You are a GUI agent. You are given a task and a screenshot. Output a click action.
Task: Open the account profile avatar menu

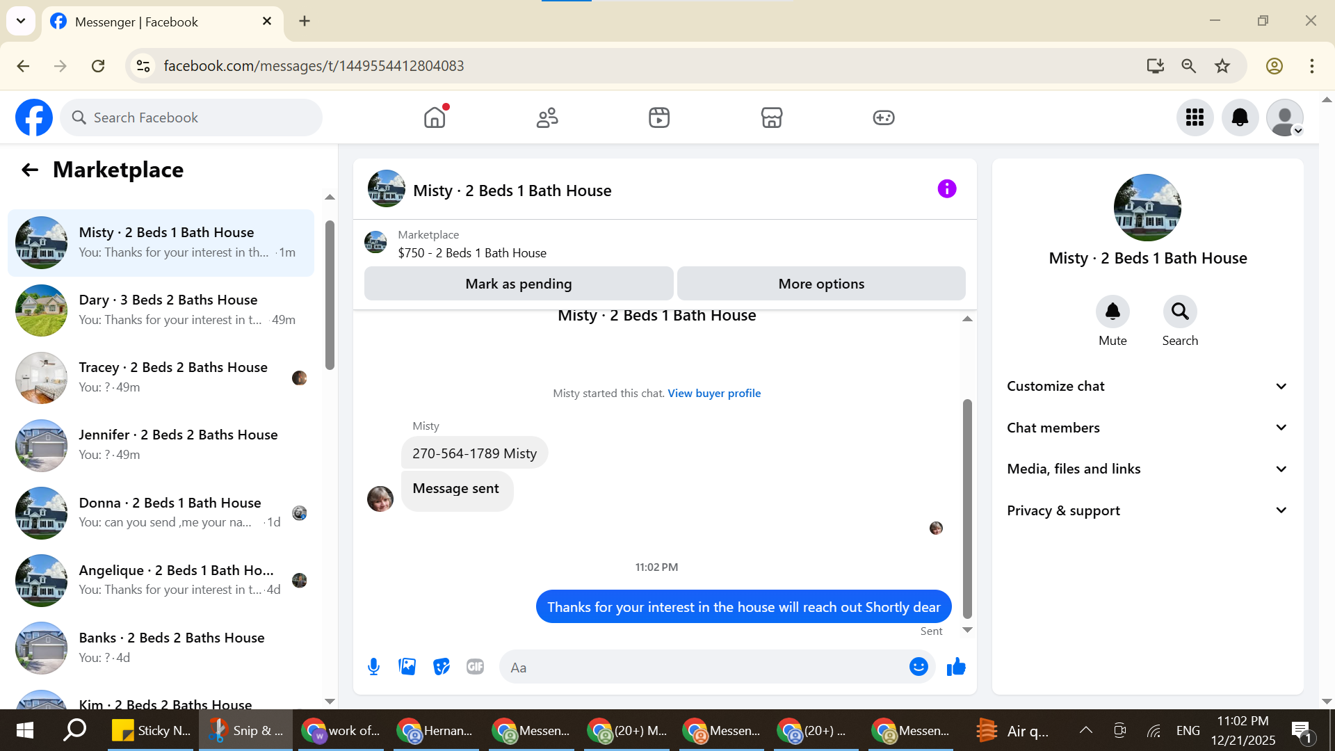point(1284,118)
